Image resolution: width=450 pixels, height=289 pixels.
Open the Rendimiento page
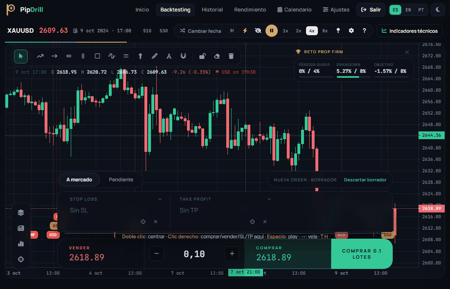[250, 10]
